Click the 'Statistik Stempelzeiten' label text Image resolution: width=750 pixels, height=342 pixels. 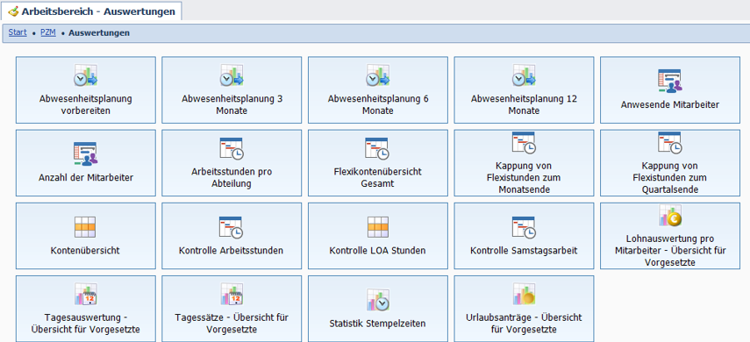click(x=377, y=324)
